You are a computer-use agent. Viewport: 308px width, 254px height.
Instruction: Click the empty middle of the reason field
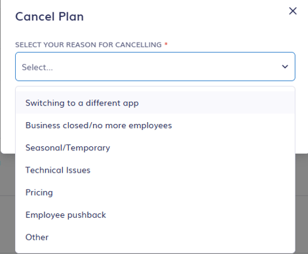coord(155,66)
